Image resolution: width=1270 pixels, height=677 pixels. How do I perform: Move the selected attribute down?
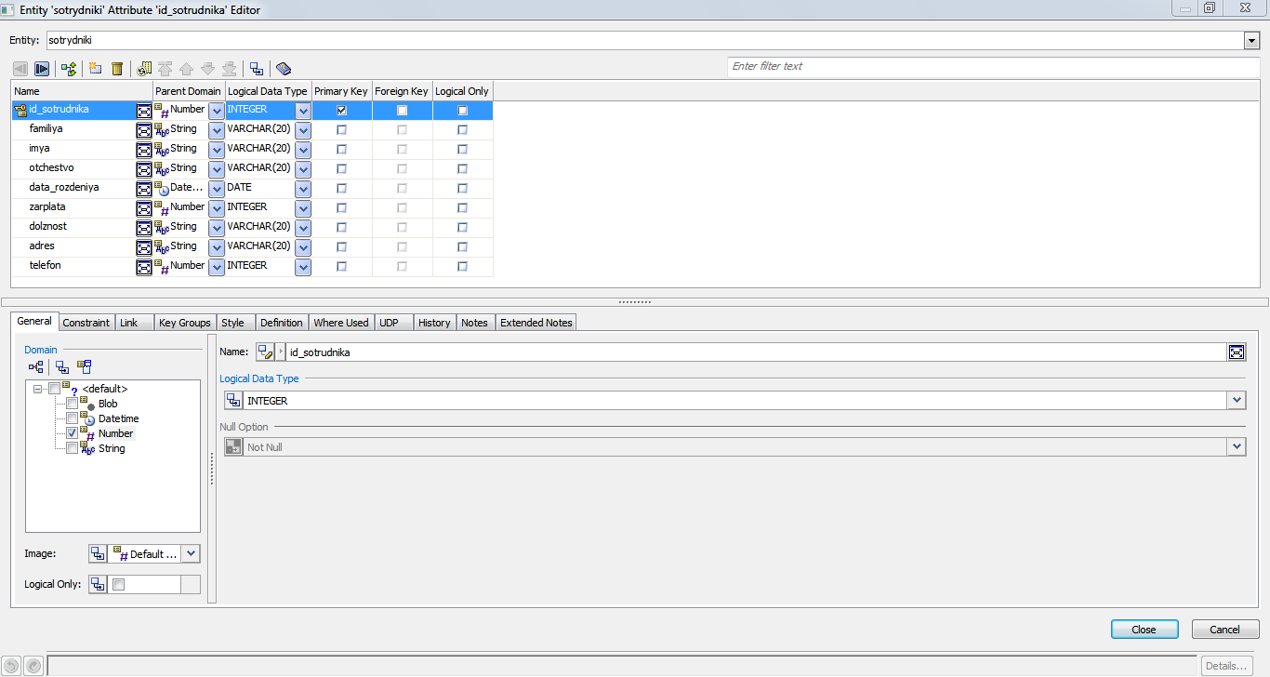point(208,69)
